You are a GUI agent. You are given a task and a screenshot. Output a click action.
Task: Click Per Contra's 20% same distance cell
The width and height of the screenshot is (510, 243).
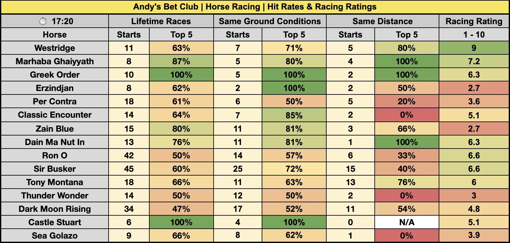(x=407, y=101)
